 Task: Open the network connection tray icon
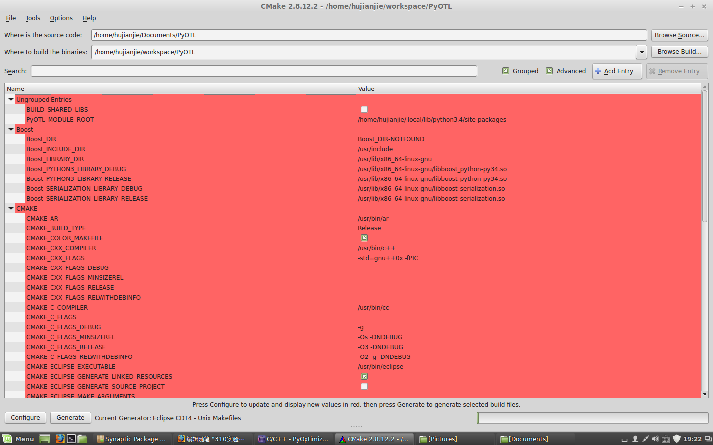(x=645, y=439)
